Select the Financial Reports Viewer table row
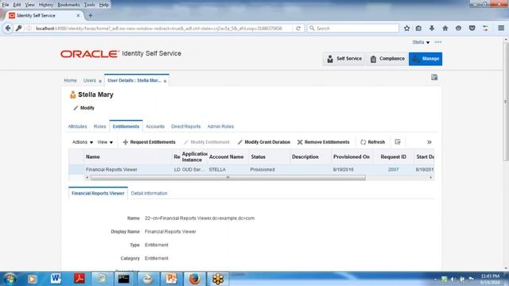 pos(251,169)
